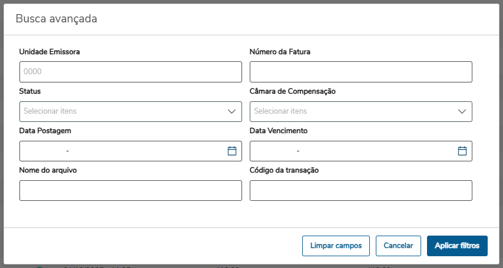Click the Busca avançada dialog title
The height and width of the screenshot is (268, 503).
[56, 19]
